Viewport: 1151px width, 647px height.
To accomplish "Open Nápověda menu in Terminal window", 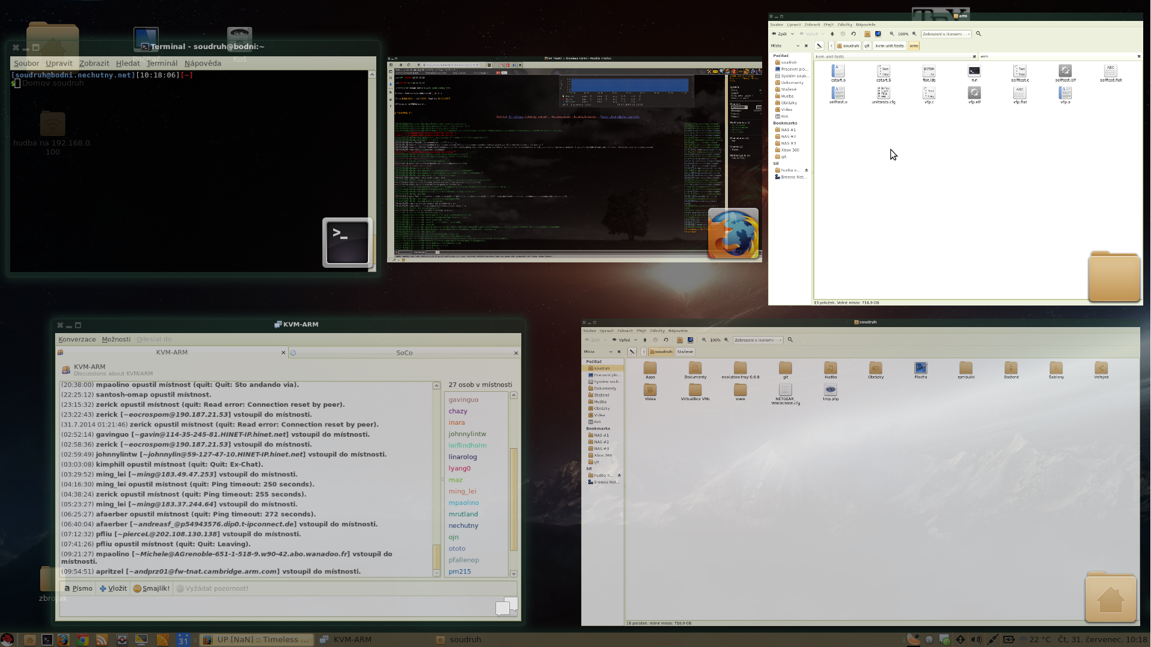I will pos(203,63).
